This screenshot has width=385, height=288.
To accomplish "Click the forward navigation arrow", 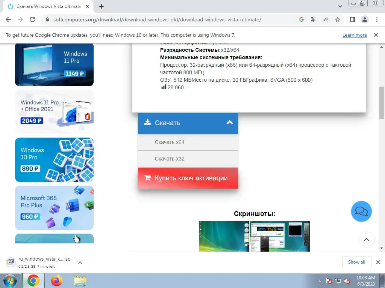I will (20, 19).
